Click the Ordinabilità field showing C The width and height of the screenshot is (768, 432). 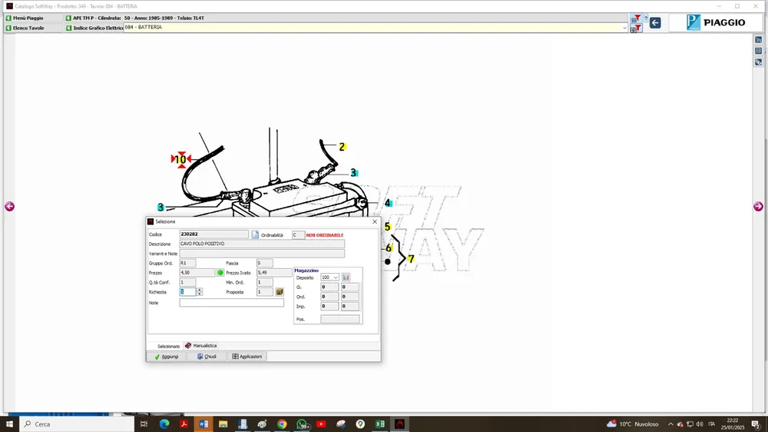click(298, 235)
